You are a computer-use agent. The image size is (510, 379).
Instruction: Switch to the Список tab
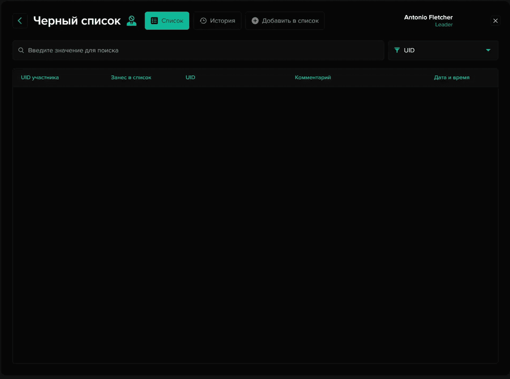coord(167,21)
